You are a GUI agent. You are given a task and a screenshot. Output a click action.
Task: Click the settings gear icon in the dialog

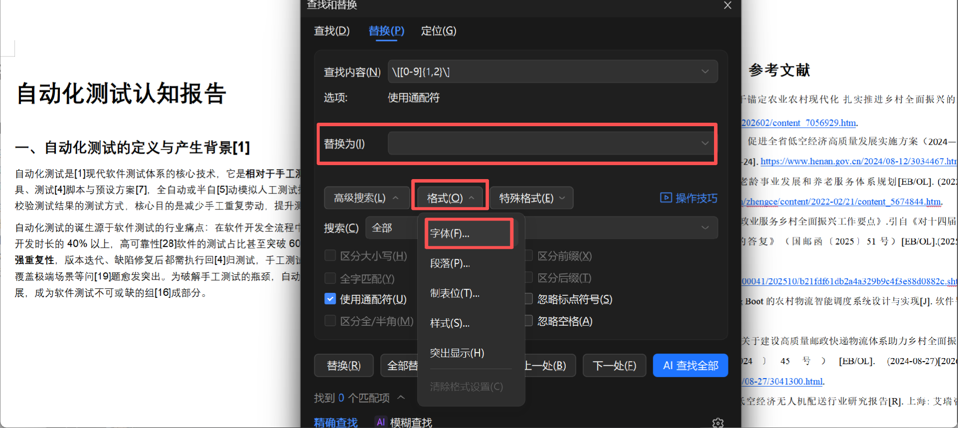(718, 423)
